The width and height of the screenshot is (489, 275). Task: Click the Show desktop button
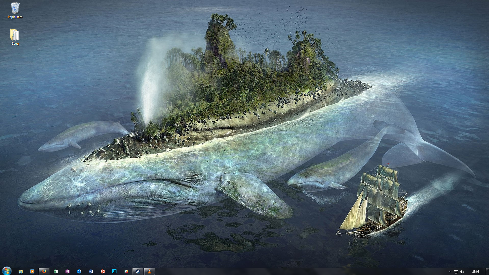tap(487, 271)
